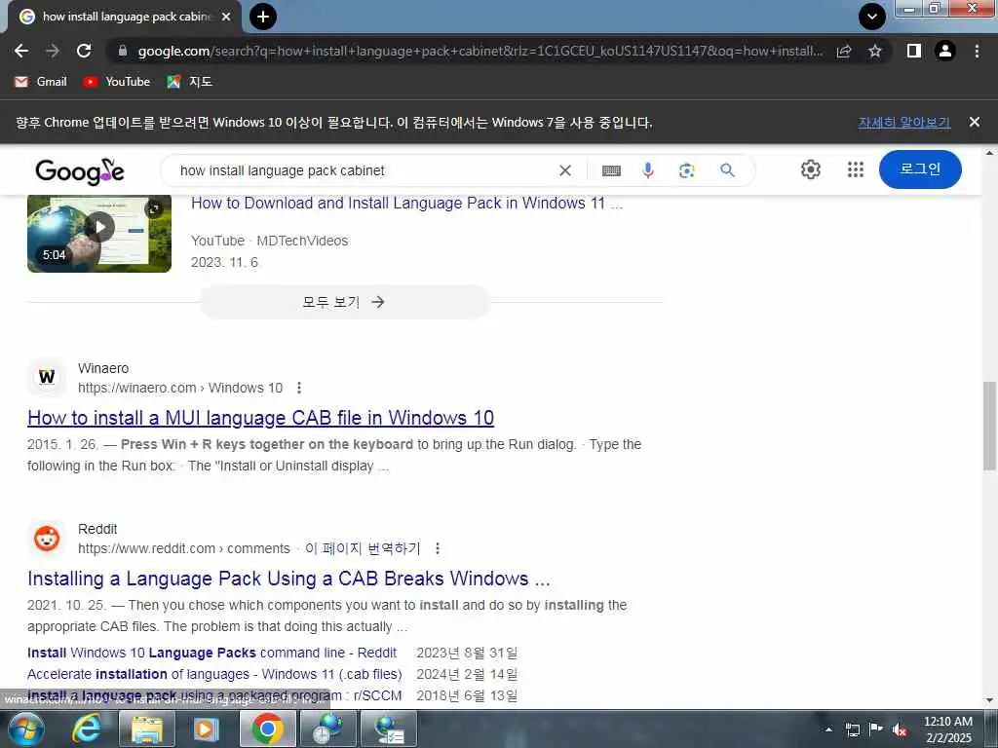The image size is (998, 748).
Task: Close the language pack search tab
Action: (226, 17)
